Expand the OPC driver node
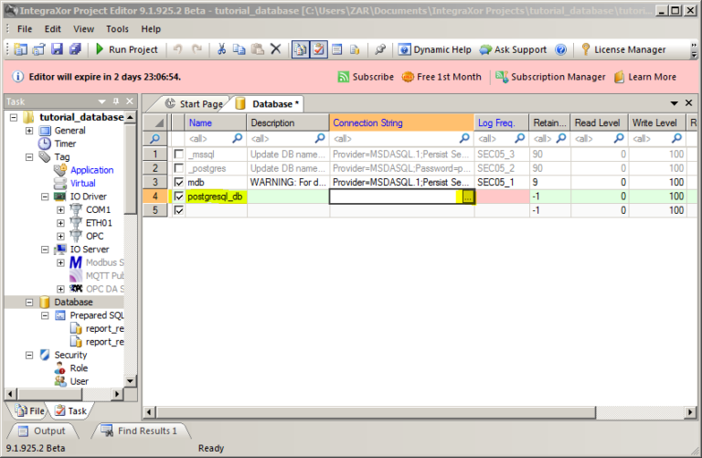Image resolution: width=702 pixels, height=458 pixels. pyautogui.click(x=60, y=237)
